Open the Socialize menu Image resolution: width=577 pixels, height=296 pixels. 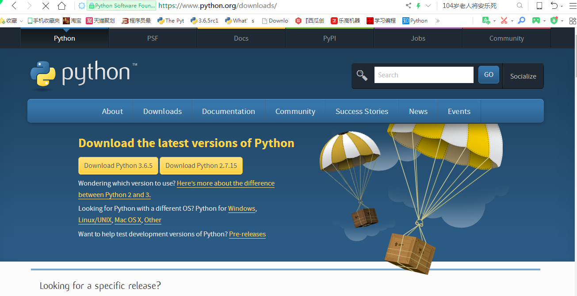523,76
